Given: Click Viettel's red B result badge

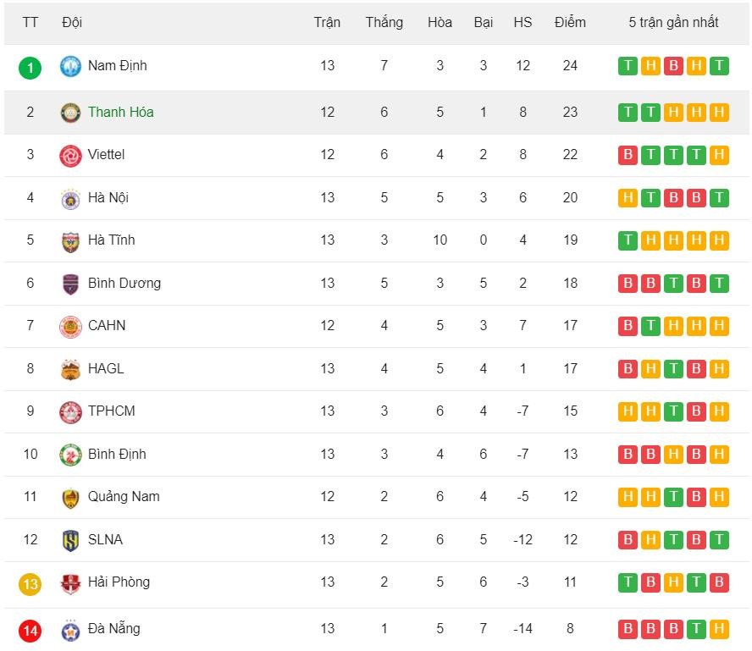Looking at the screenshot, I should click(628, 155).
